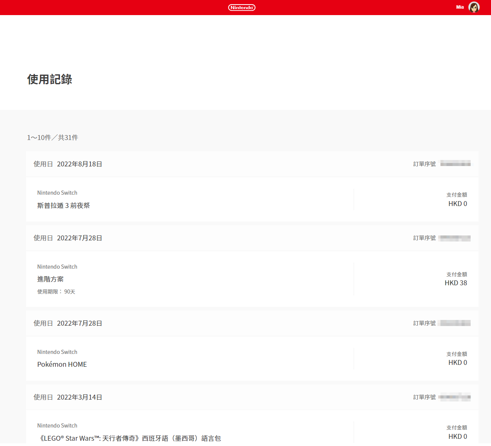Screen dimensions: 491x446
Task: Click the Mia username in the header
Action: (460, 7)
